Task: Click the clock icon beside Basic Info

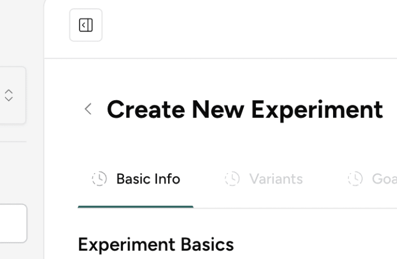Action: click(x=99, y=179)
